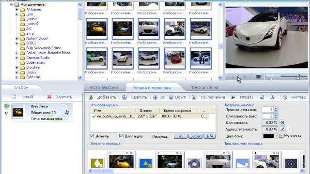Viewport: 310px width, 174px height.
Task: Click the blue diagonal wipe transition icon
Action: (x=242, y=163)
